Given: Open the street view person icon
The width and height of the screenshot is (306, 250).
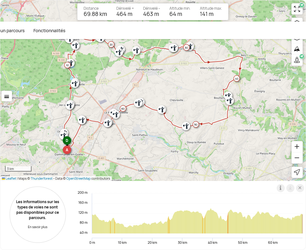Looking at the screenshot, I should [x=297, y=60].
